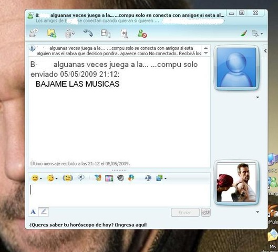
Task: Open the emoticons picker
Action: click(35, 178)
